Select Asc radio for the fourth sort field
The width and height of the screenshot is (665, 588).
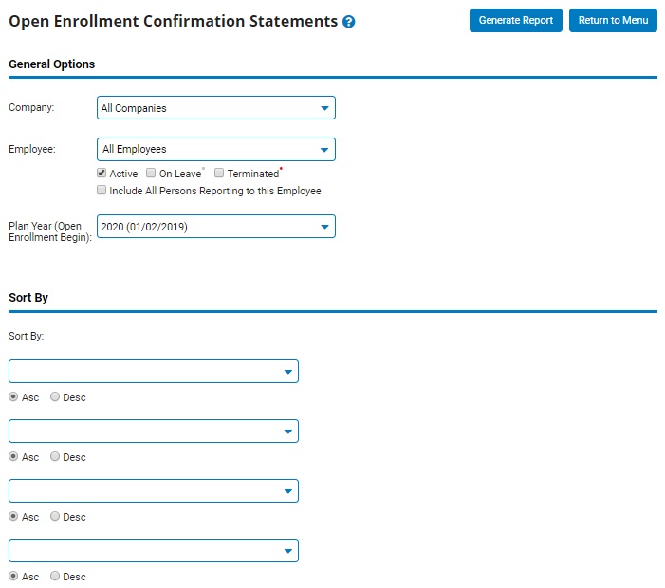click(13, 576)
